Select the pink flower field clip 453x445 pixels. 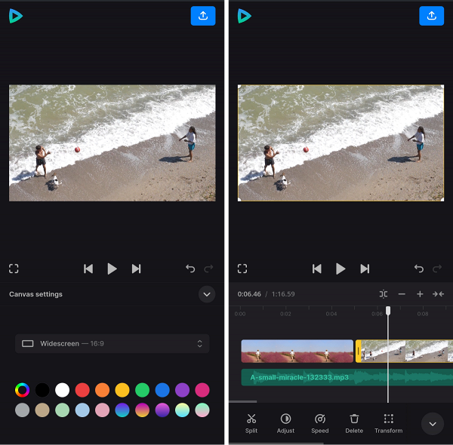click(x=297, y=351)
